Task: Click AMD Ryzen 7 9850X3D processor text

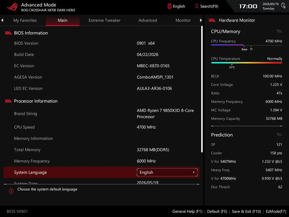Action: pos(165,114)
